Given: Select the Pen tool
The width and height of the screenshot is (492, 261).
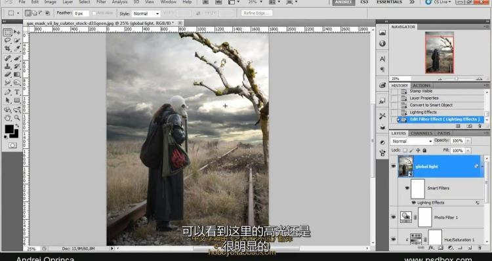Looking at the screenshot, I should (x=7, y=92).
